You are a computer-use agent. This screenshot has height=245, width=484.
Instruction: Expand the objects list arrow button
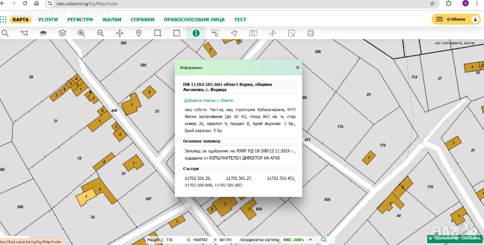click(x=475, y=19)
